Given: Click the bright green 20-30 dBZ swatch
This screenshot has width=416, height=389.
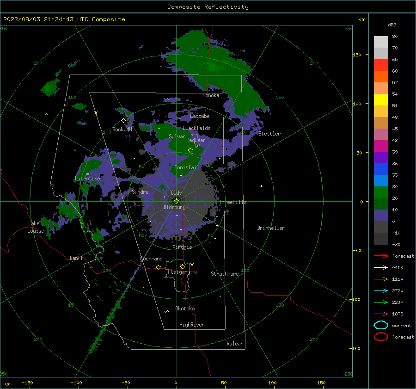Looking at the screenshot, I should tap(381, 192).
